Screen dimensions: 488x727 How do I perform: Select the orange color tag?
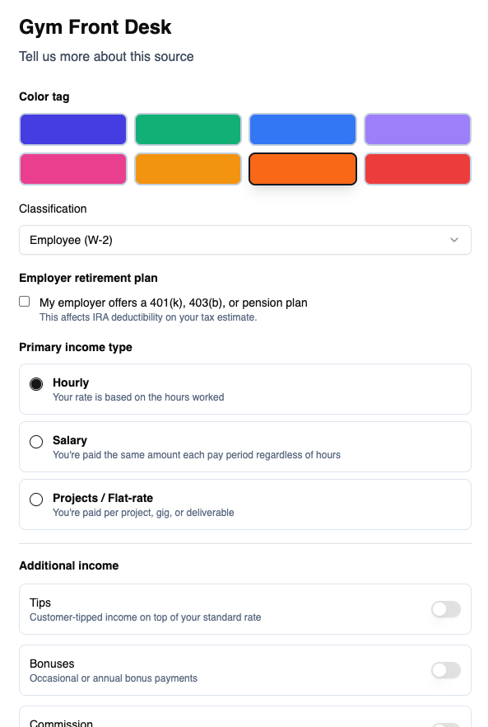(x=303, y=169)
